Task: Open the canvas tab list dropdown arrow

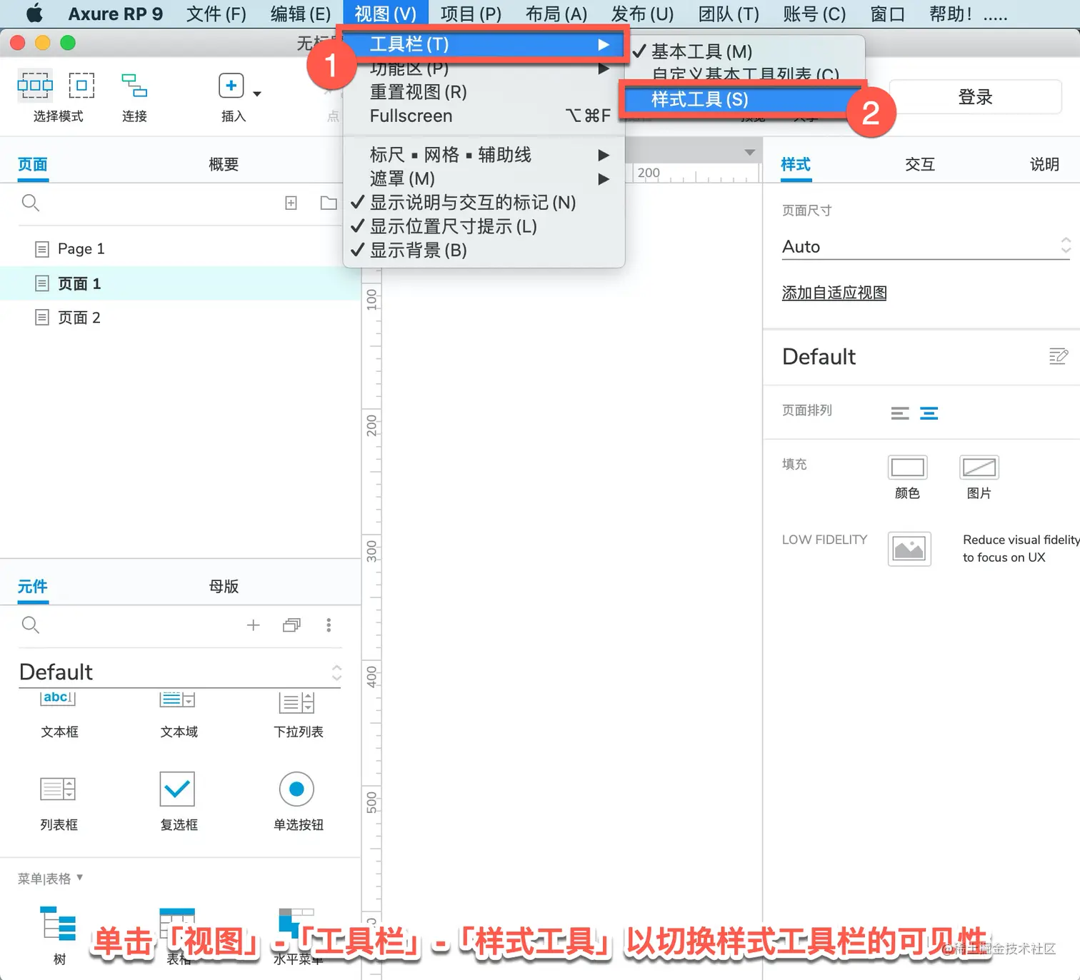Action: (749, 152)
